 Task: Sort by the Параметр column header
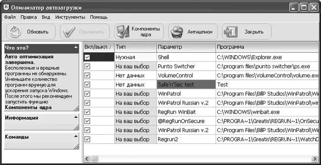click(186, 47)
